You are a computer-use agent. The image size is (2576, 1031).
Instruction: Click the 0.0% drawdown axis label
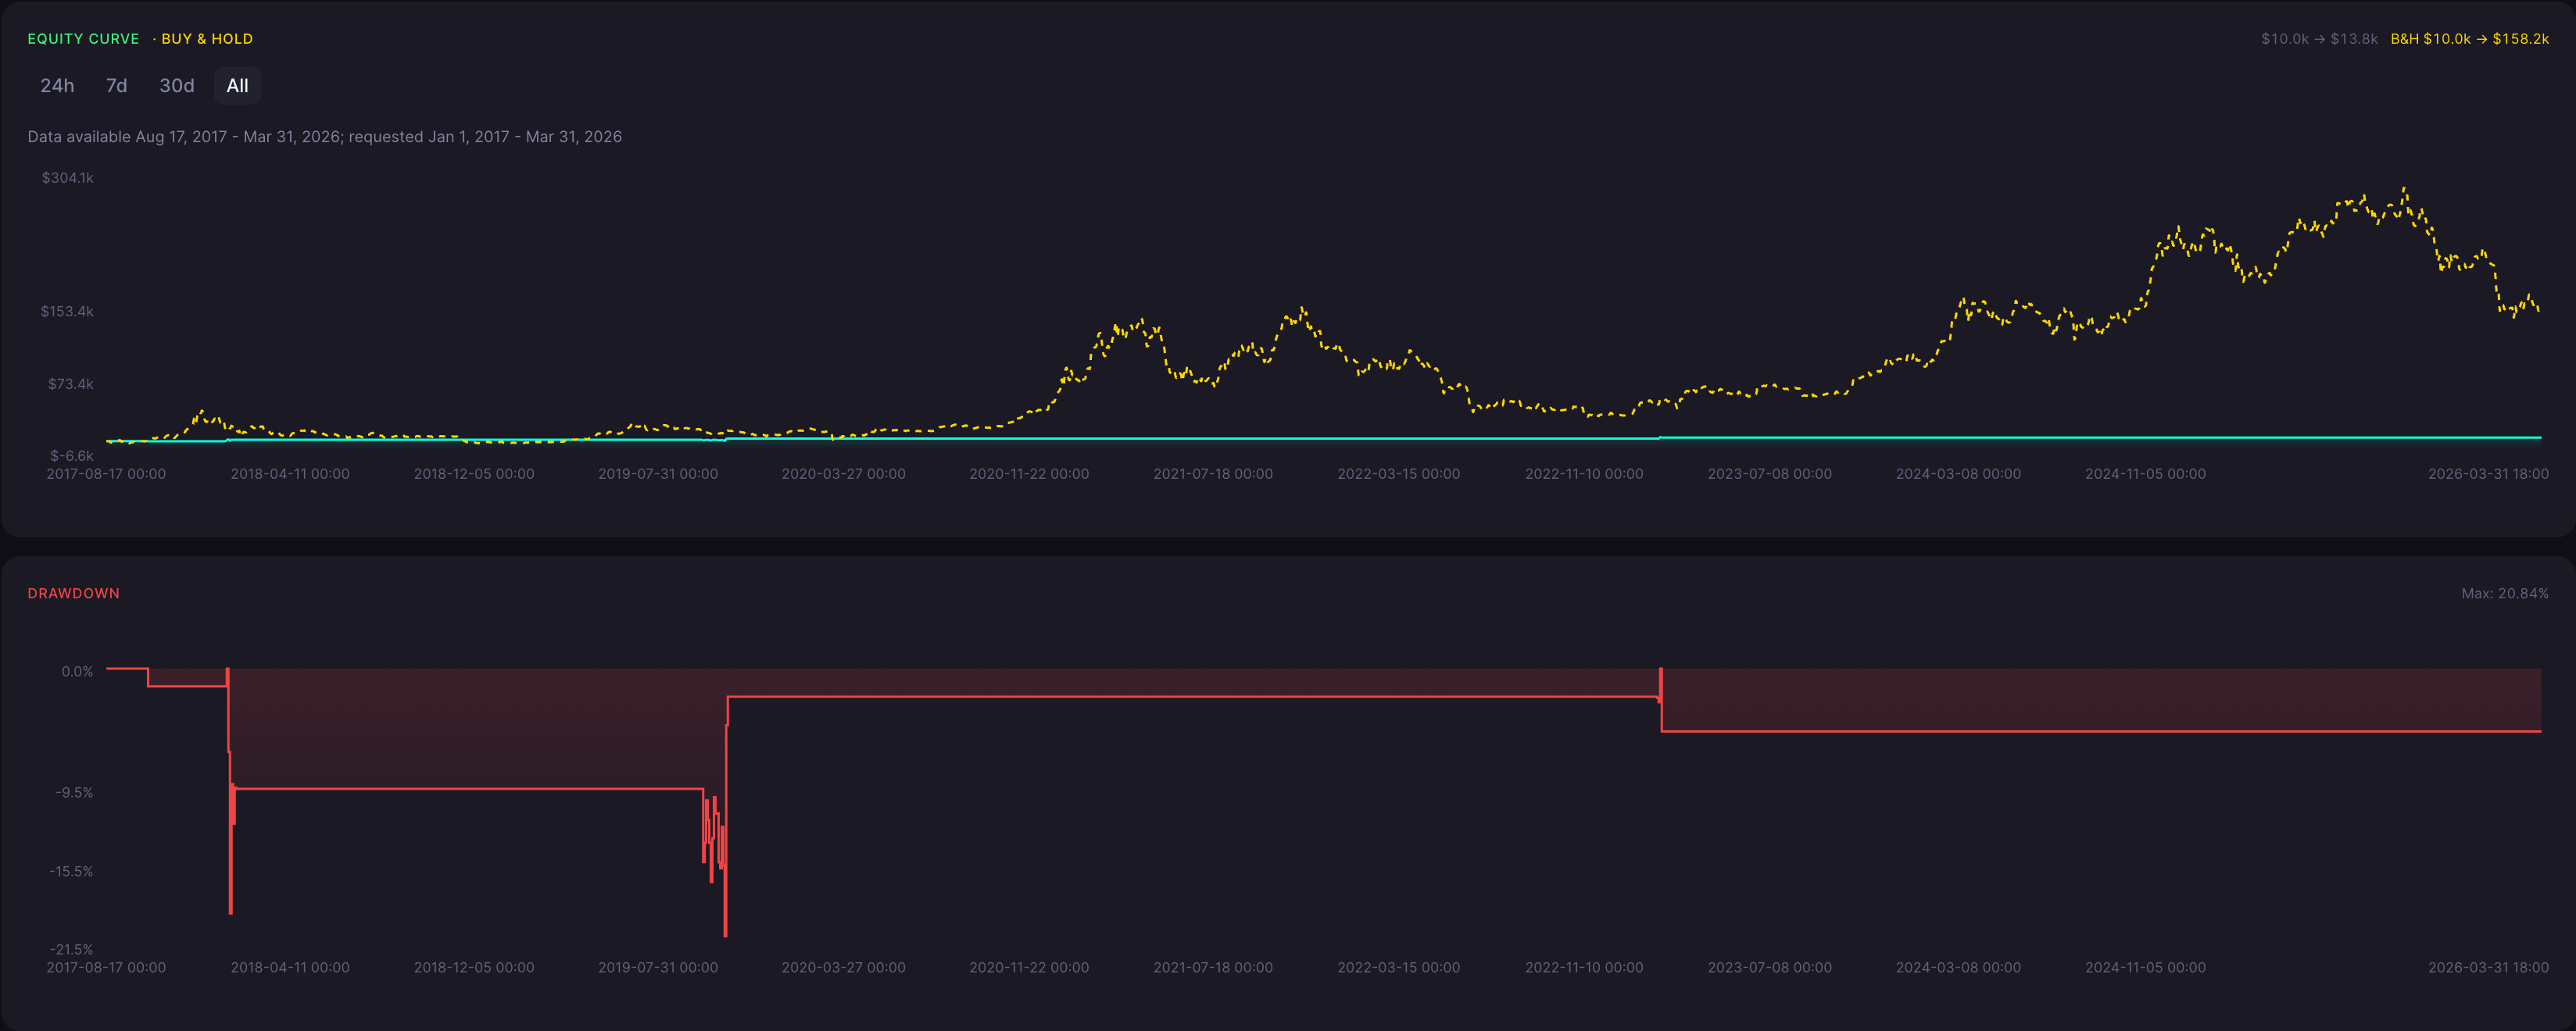point(77,672)
